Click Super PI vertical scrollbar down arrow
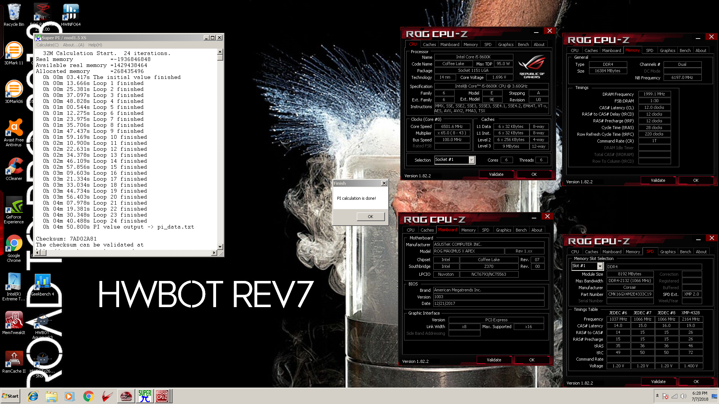Image resolution: width=719 pixels, height=404 pixels. [220, 247]
